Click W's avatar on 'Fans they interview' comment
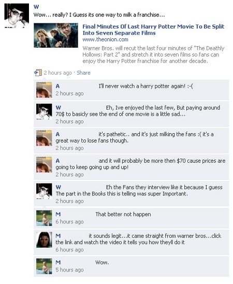This screenshot has height=284, width=233. tap(44, 191)
